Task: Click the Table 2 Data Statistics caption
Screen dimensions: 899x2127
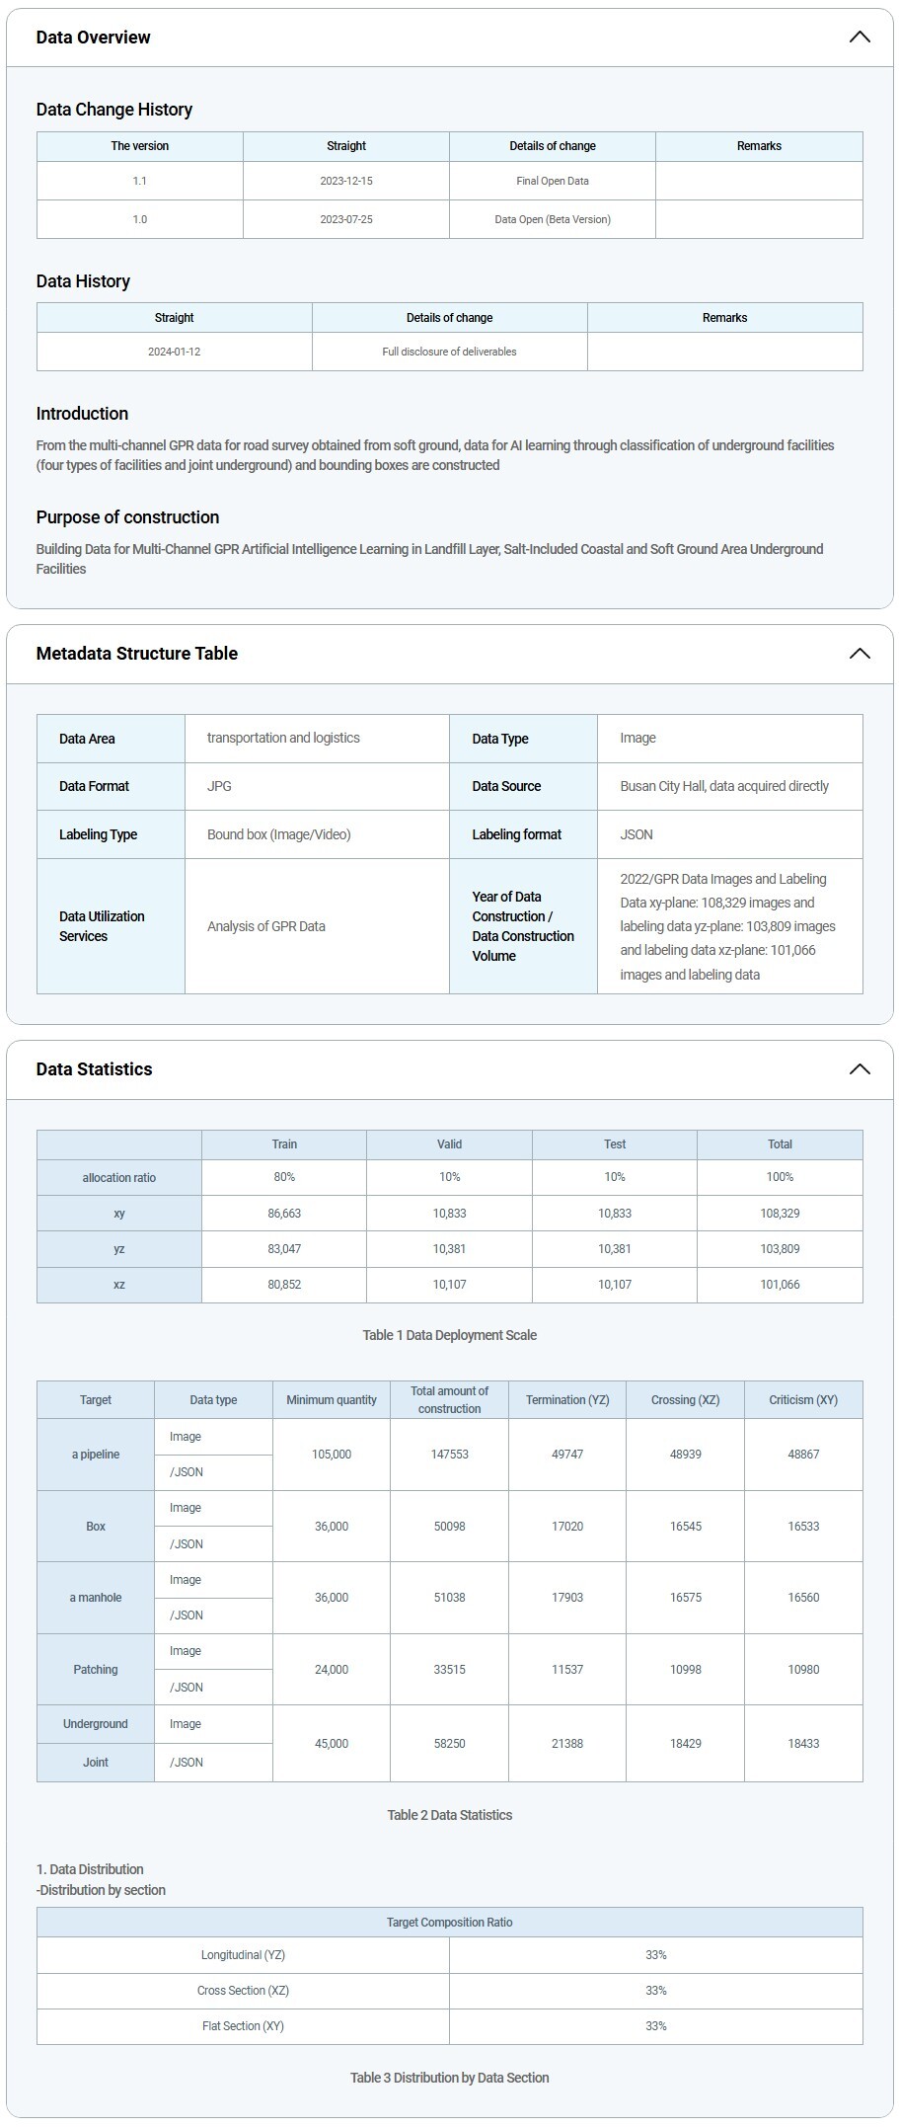Action: 450,1815
